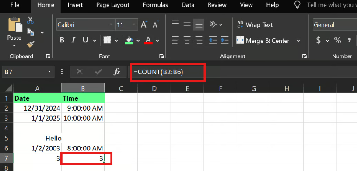Image resolution: width=357 pixels, height=171 pixels.
Task: Switch to the Formulas tab
Action: pyautogui.click(x=155, y=5)
